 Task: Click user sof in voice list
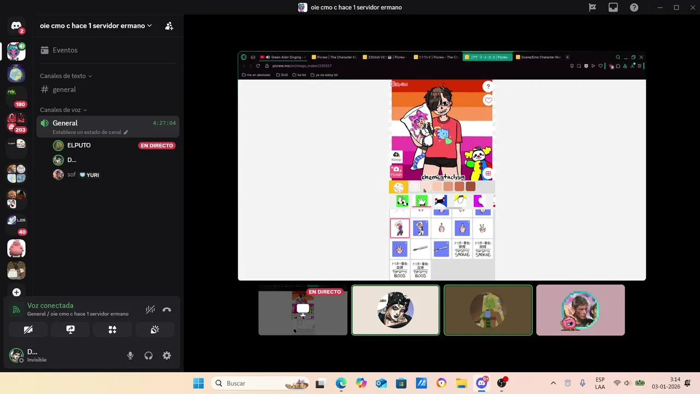114,175
